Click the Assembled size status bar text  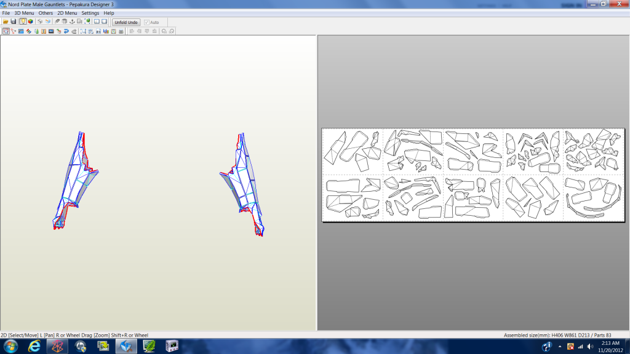pyautogui.click(x=557, y=335)
